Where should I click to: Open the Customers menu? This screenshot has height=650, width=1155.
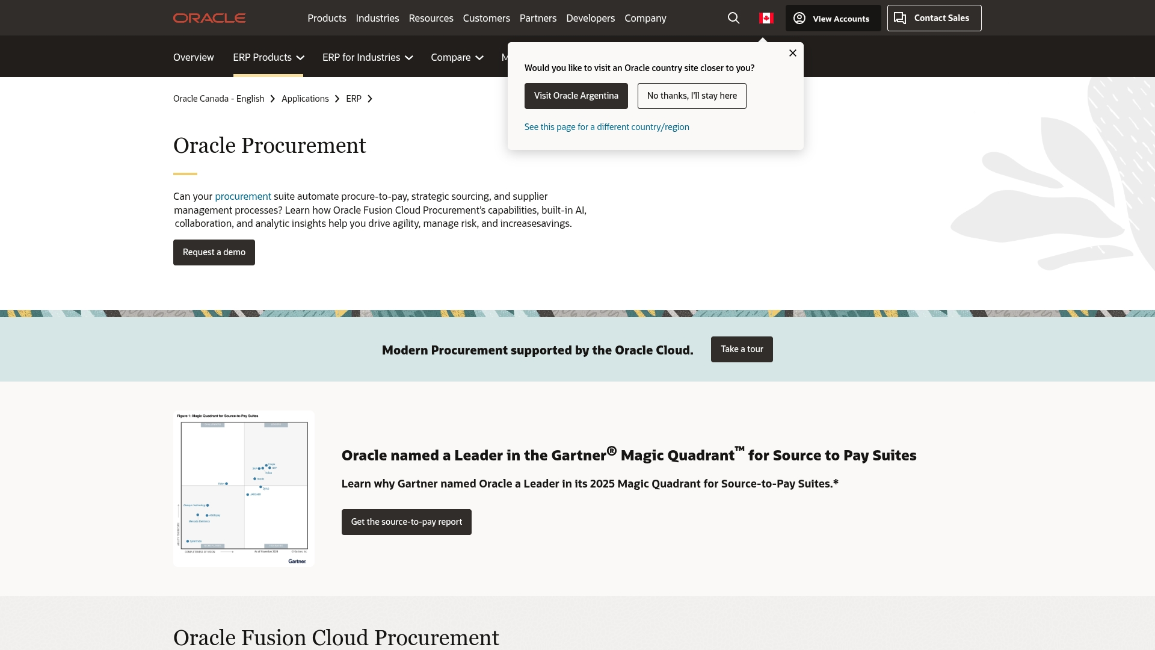click(486, 18)
